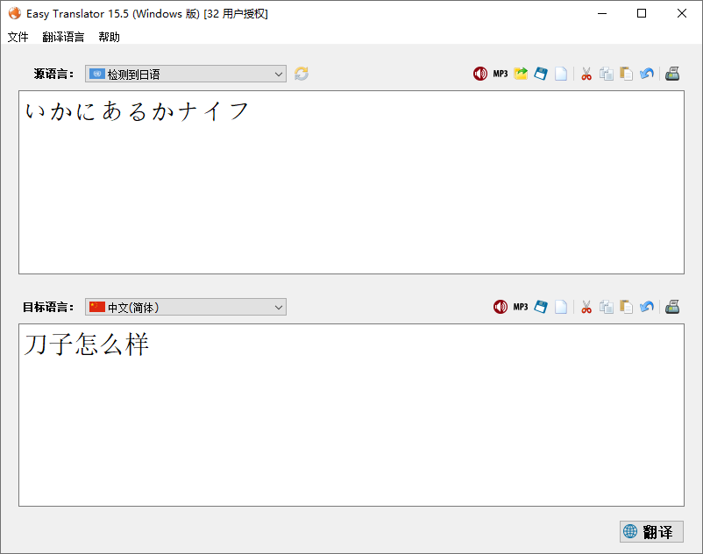The height and width of the screenshot is (554, 703).
Task: Click the 翻译 translate button
Action: pos(650,531)
